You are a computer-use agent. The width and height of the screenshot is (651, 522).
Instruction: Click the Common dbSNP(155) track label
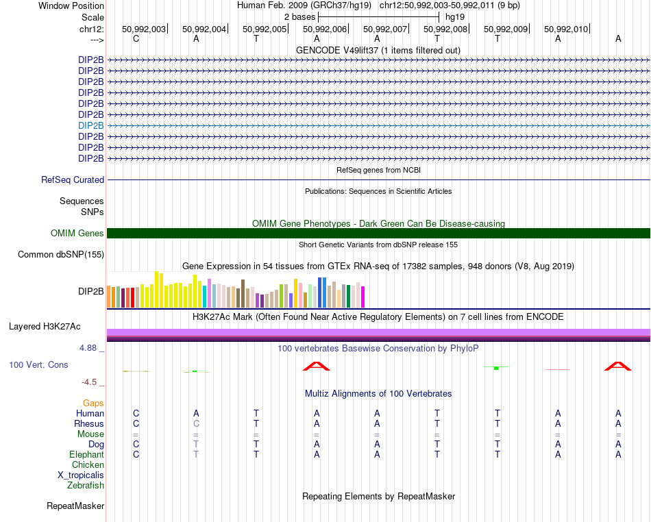click(x=60, y=254)
